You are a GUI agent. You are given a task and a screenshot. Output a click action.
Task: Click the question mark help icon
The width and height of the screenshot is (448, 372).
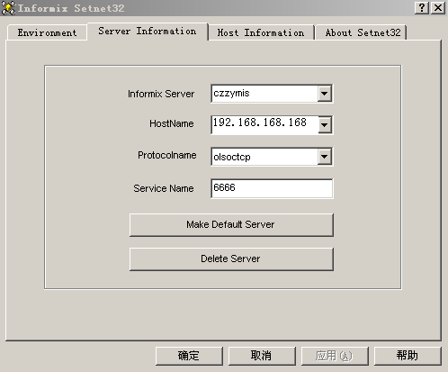tap(422, 8)
